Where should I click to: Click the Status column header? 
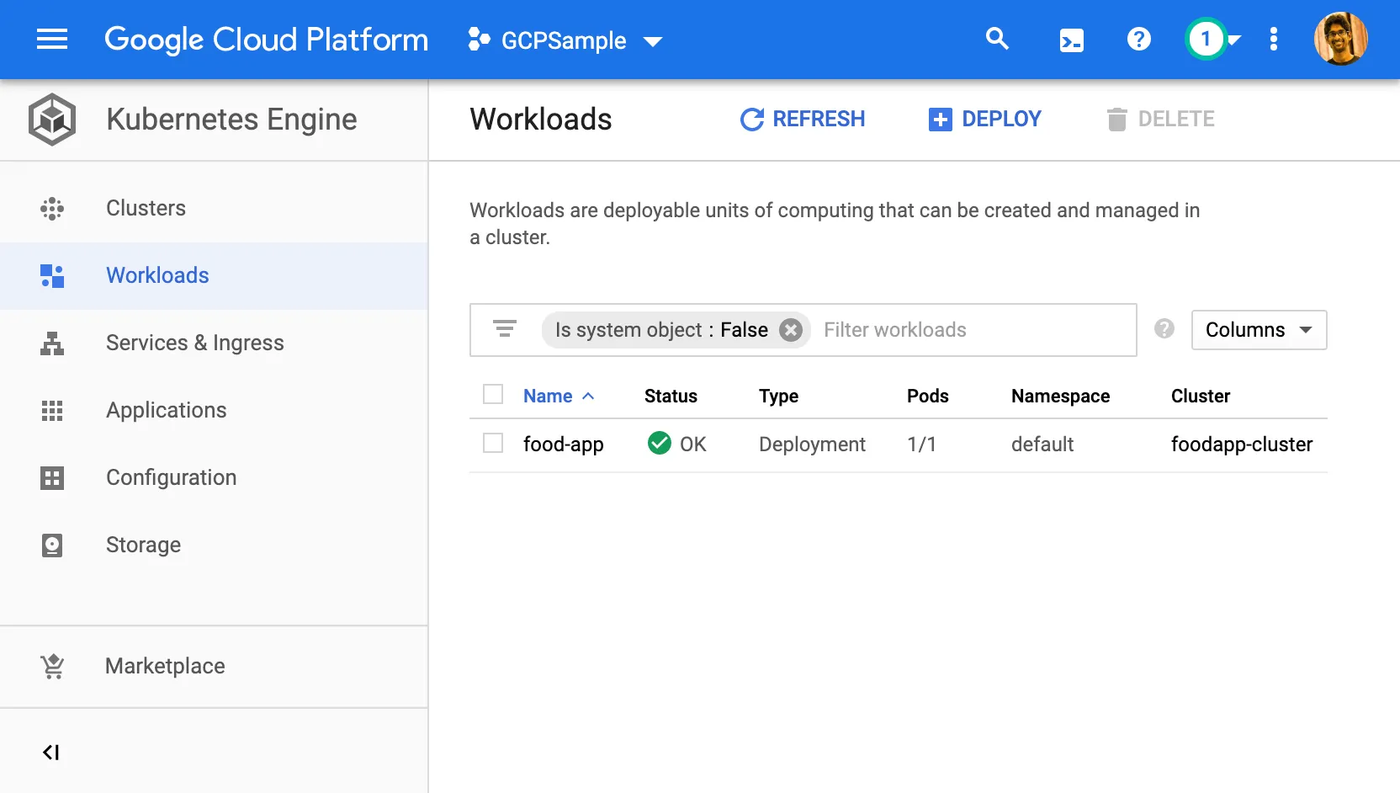tap(671, 396)
